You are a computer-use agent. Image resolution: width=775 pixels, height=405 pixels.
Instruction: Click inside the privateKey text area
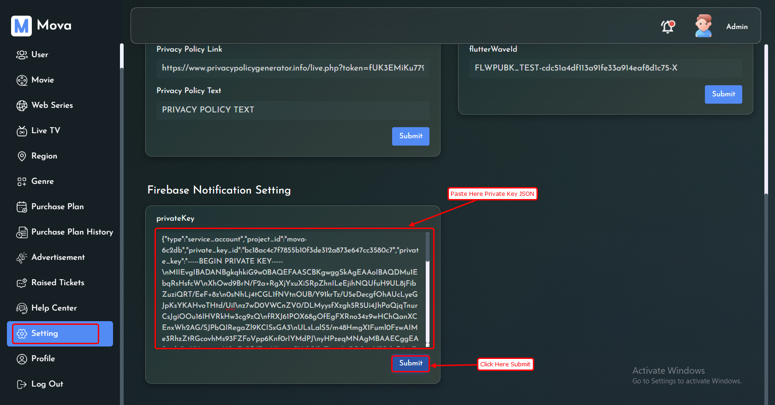pos(290,288)
